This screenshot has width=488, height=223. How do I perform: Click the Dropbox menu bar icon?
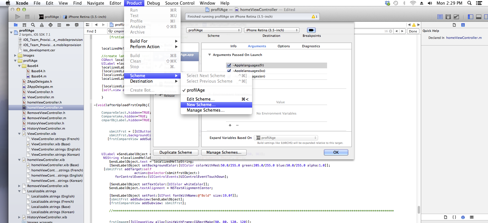pos(387,3)
